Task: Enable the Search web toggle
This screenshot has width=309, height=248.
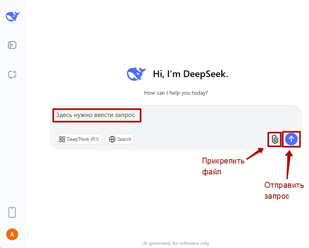Action: (x=120, y=139)
